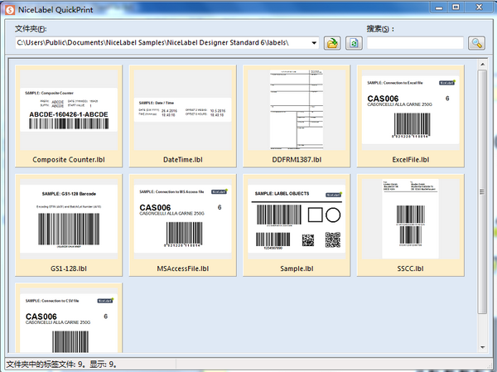Select the CSV file label thumbnail
The width and height of the screenshot is (497, 372).
click(x=70, y=321)
